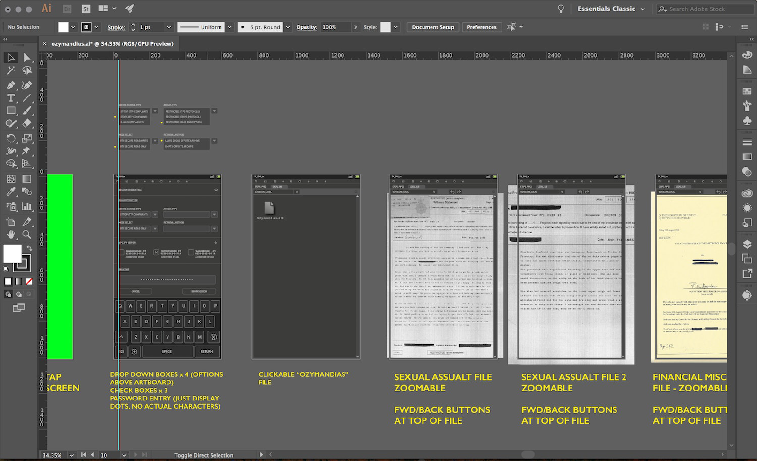Switch to Gradient fill mode
This screenshot has width=757, height=461.
point(18,281)
